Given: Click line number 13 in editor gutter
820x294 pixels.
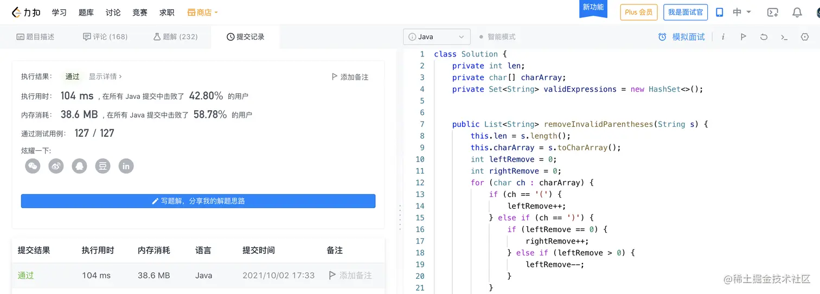Looking at the screenshot, I should click(x=420, y=194).
